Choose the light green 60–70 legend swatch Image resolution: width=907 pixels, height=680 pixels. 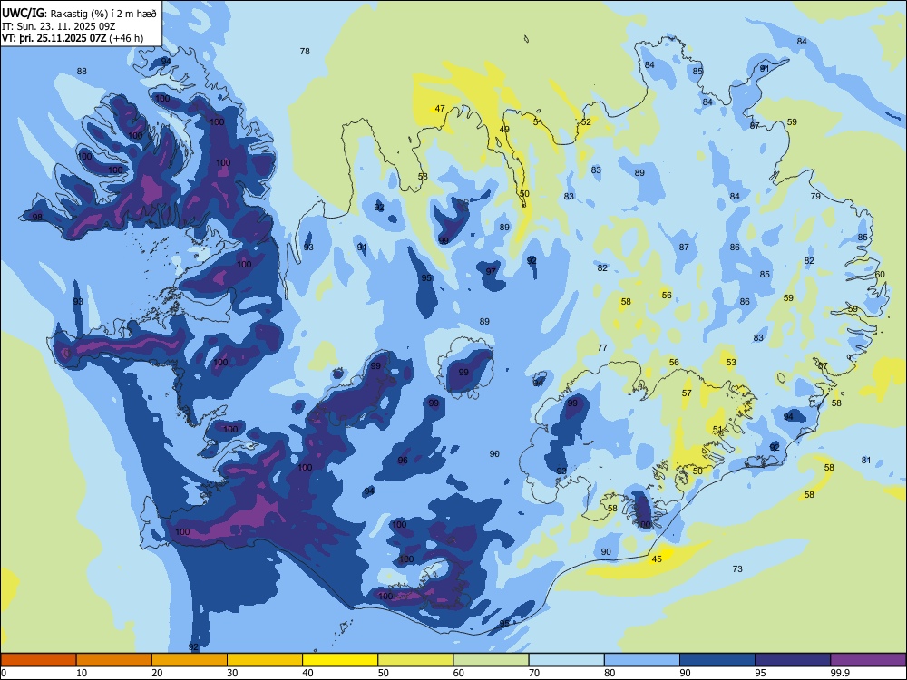[x=491, y=660]
